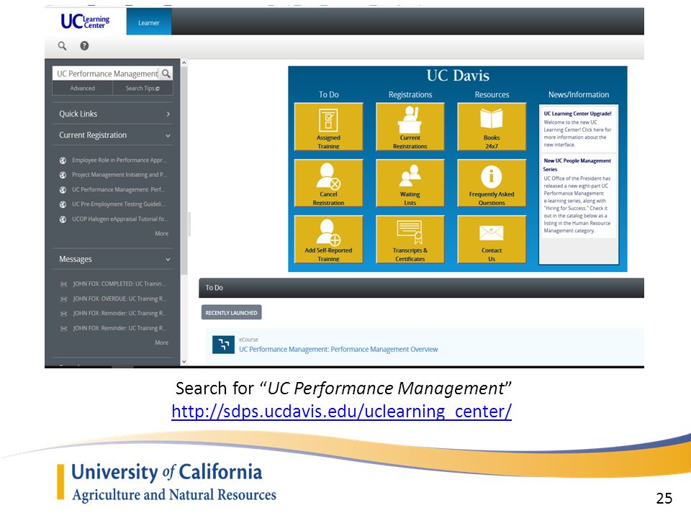Open the Frequently Asked Questions tile

point(492,183)
